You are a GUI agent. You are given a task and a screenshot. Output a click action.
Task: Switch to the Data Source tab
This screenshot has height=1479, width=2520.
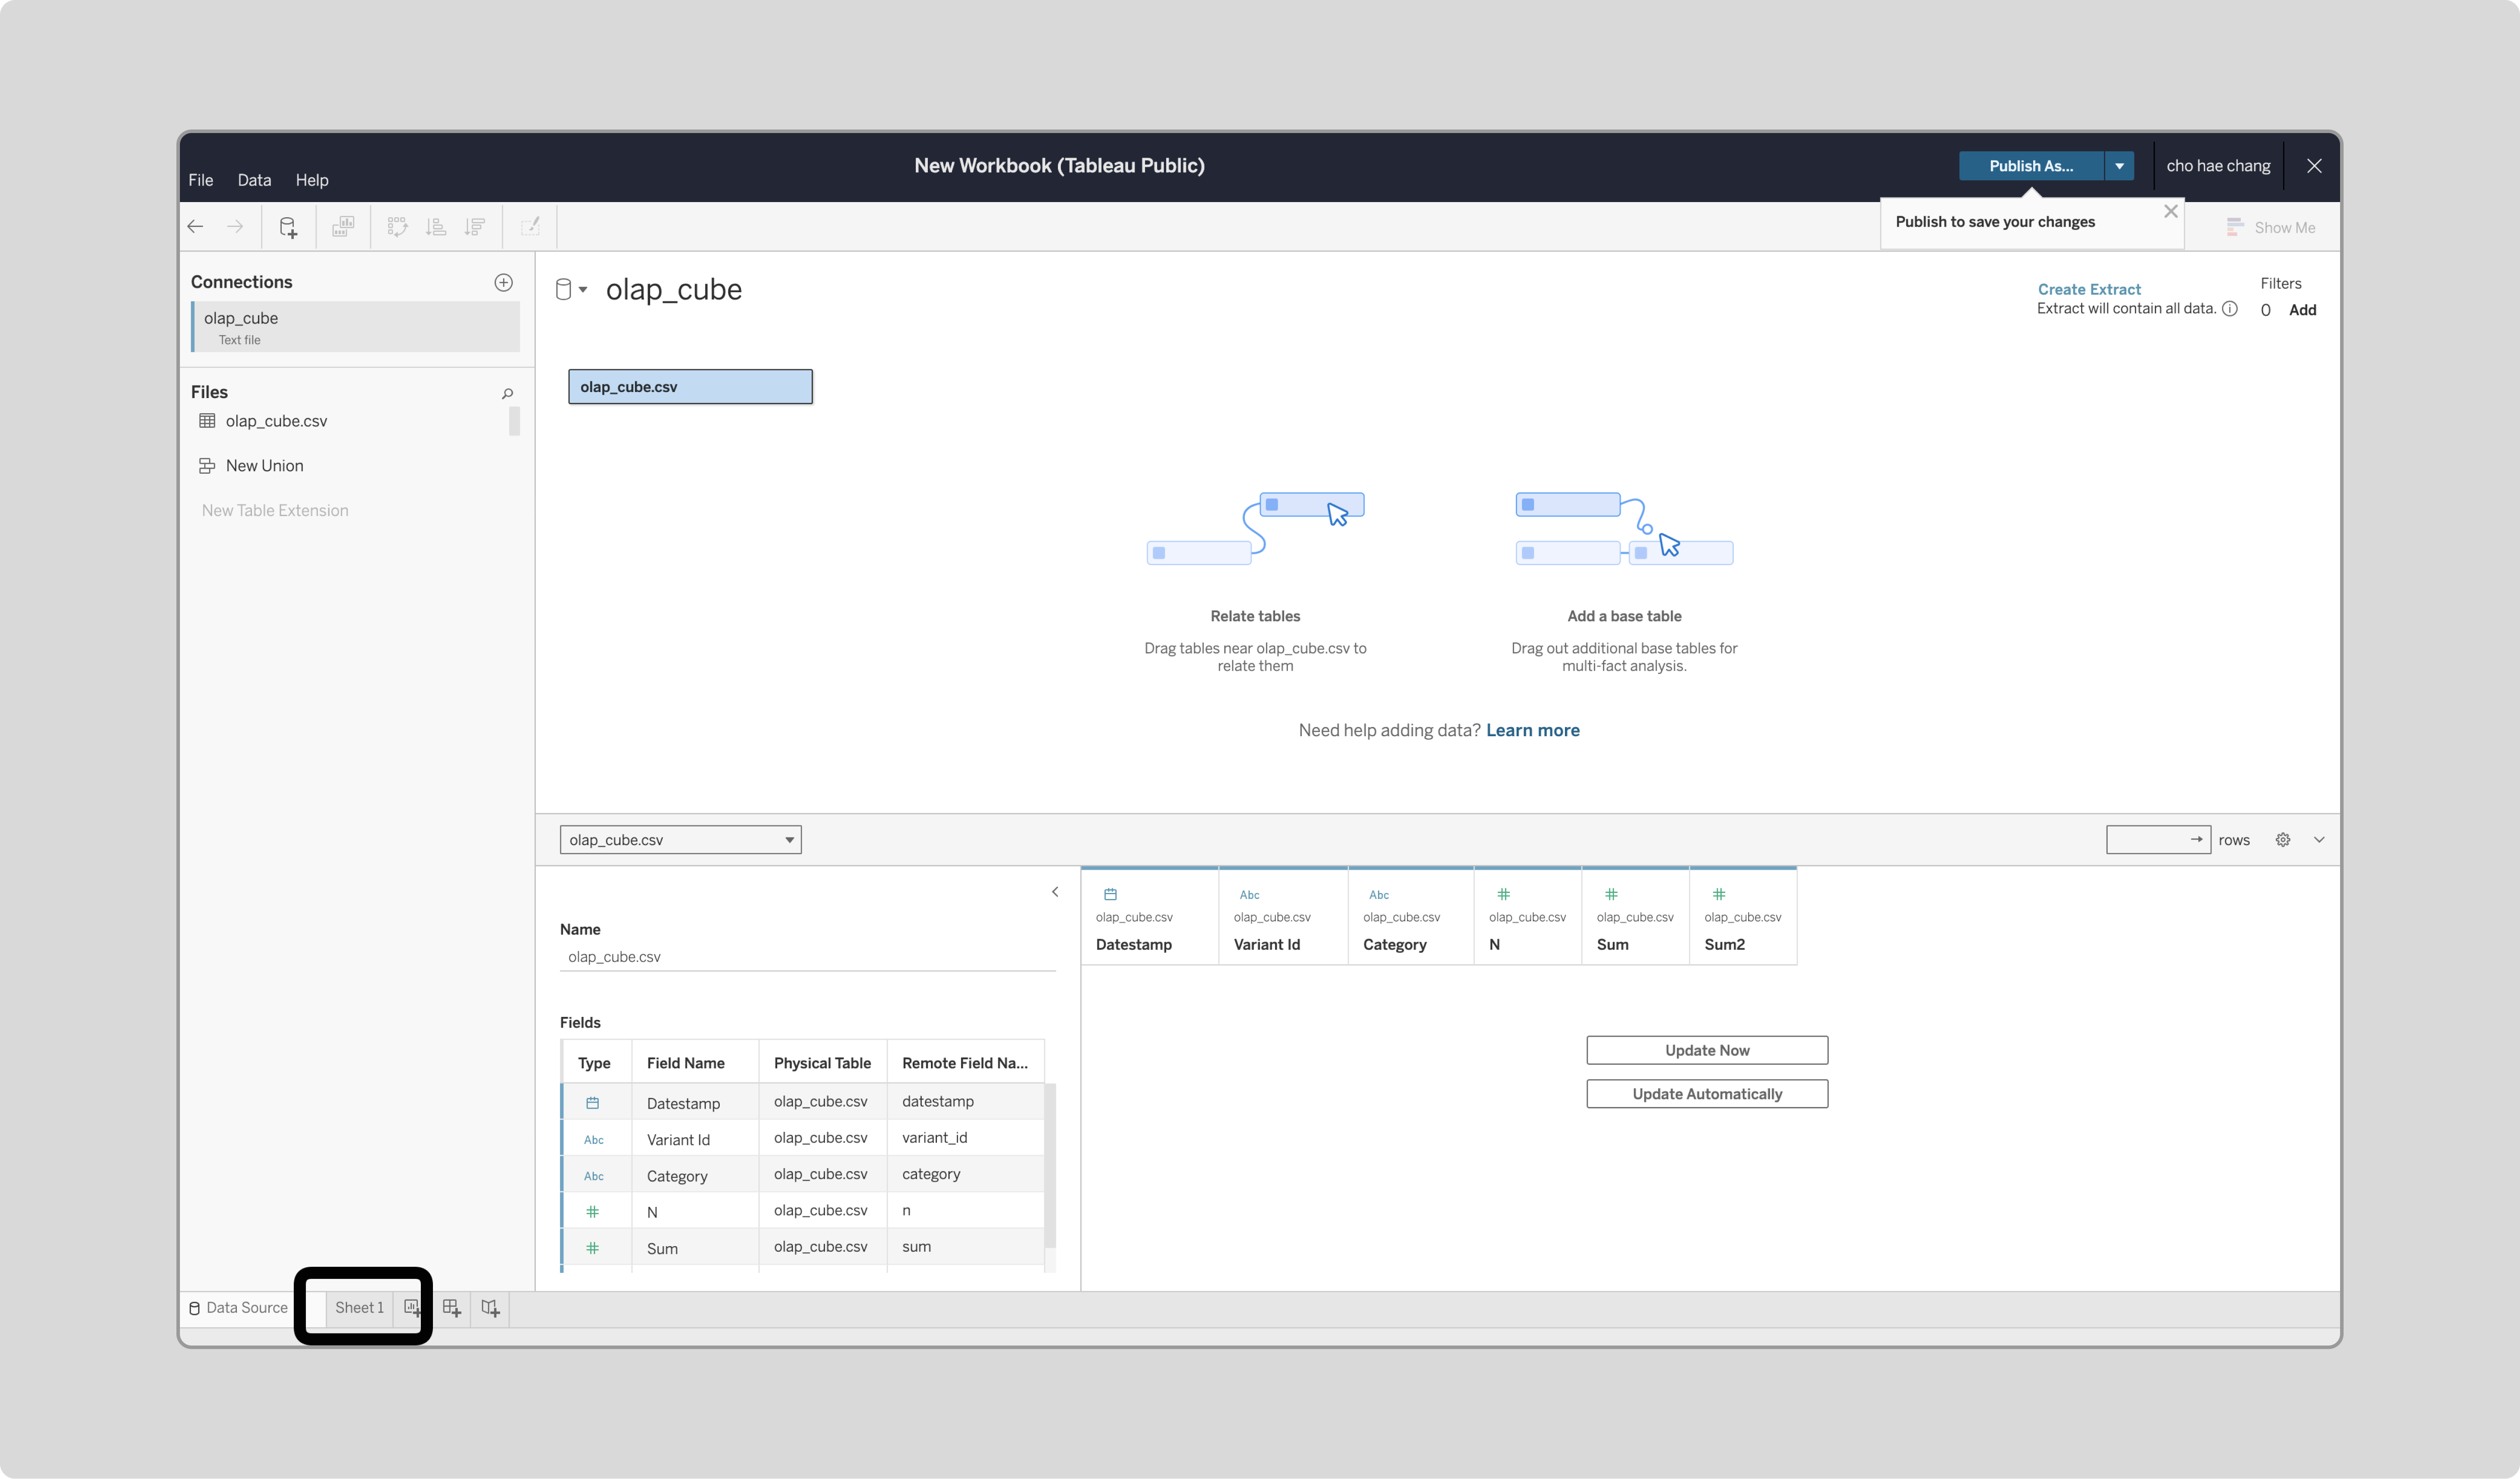(x=238, y=1308)
